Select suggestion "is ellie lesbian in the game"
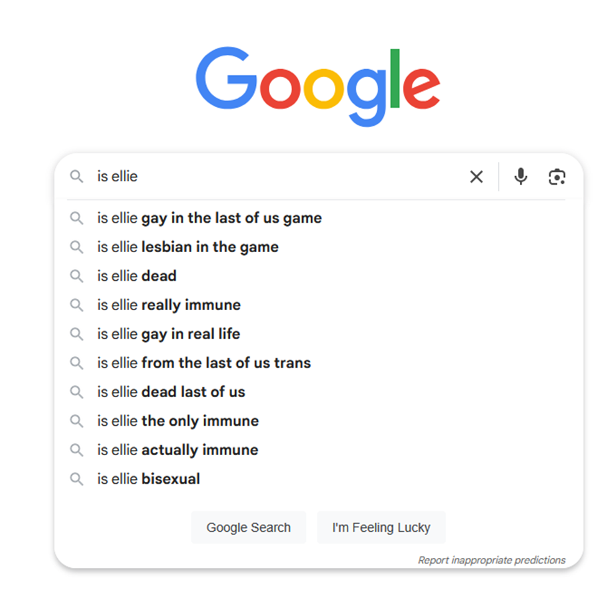607x589 pixels. point(187,247)
